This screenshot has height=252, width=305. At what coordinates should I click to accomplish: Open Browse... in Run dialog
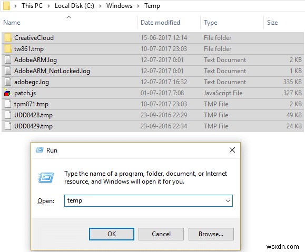(x=211, y=234)
